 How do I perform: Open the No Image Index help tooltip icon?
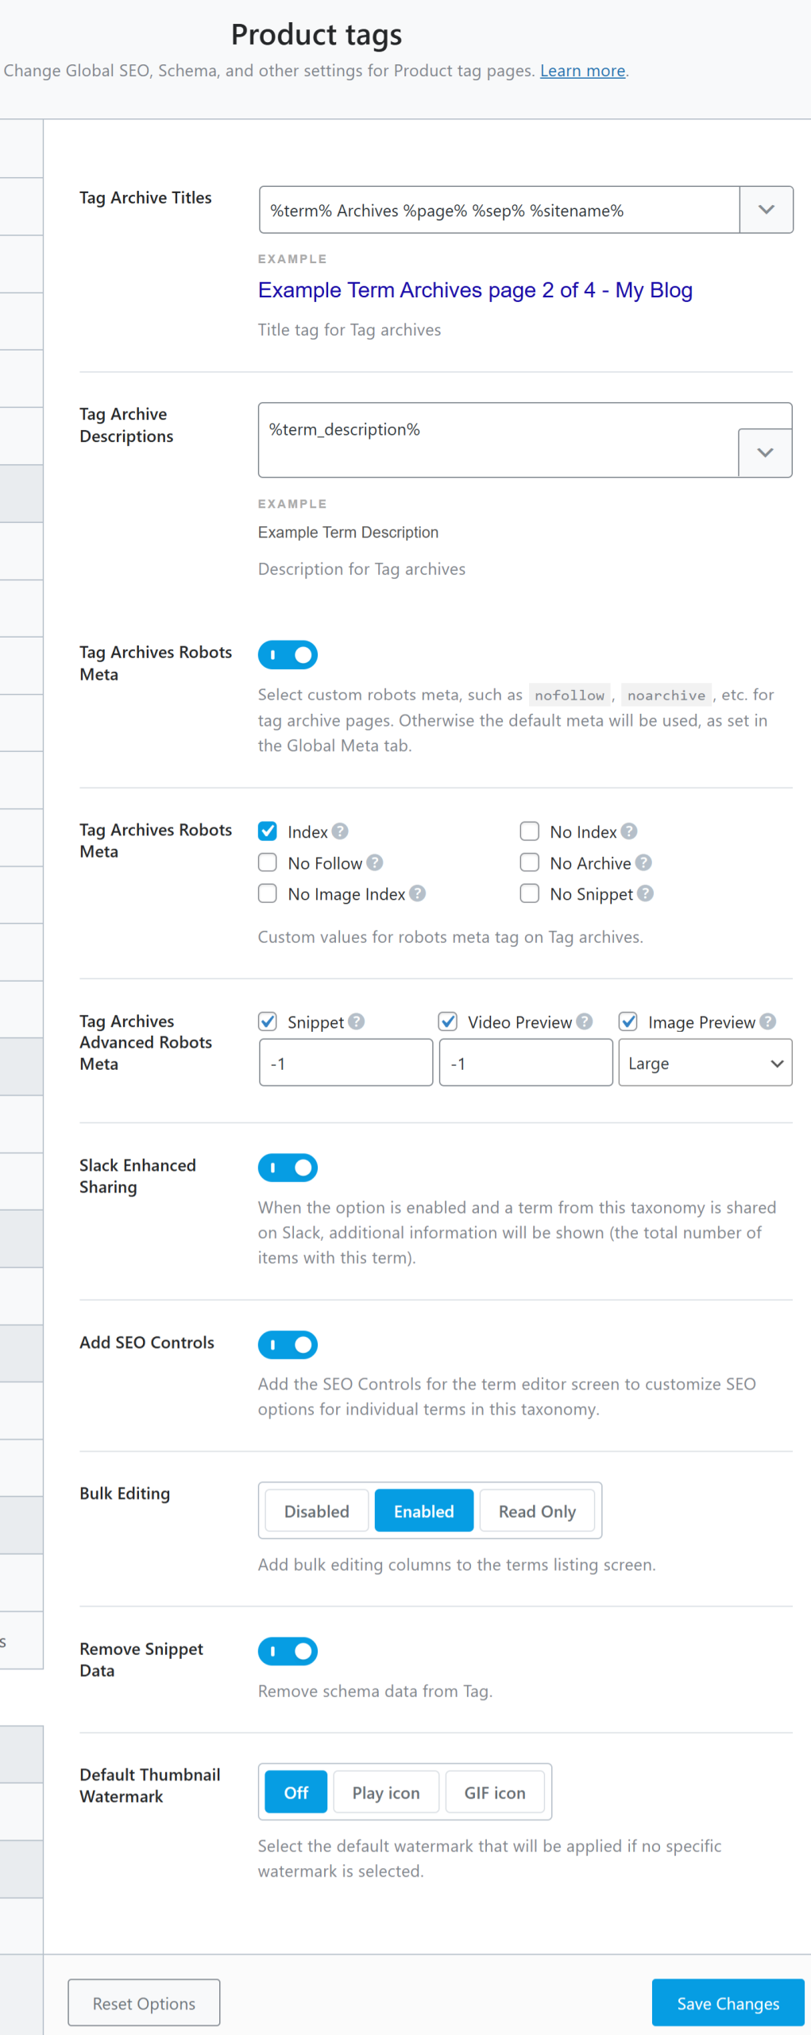(416, 893)
